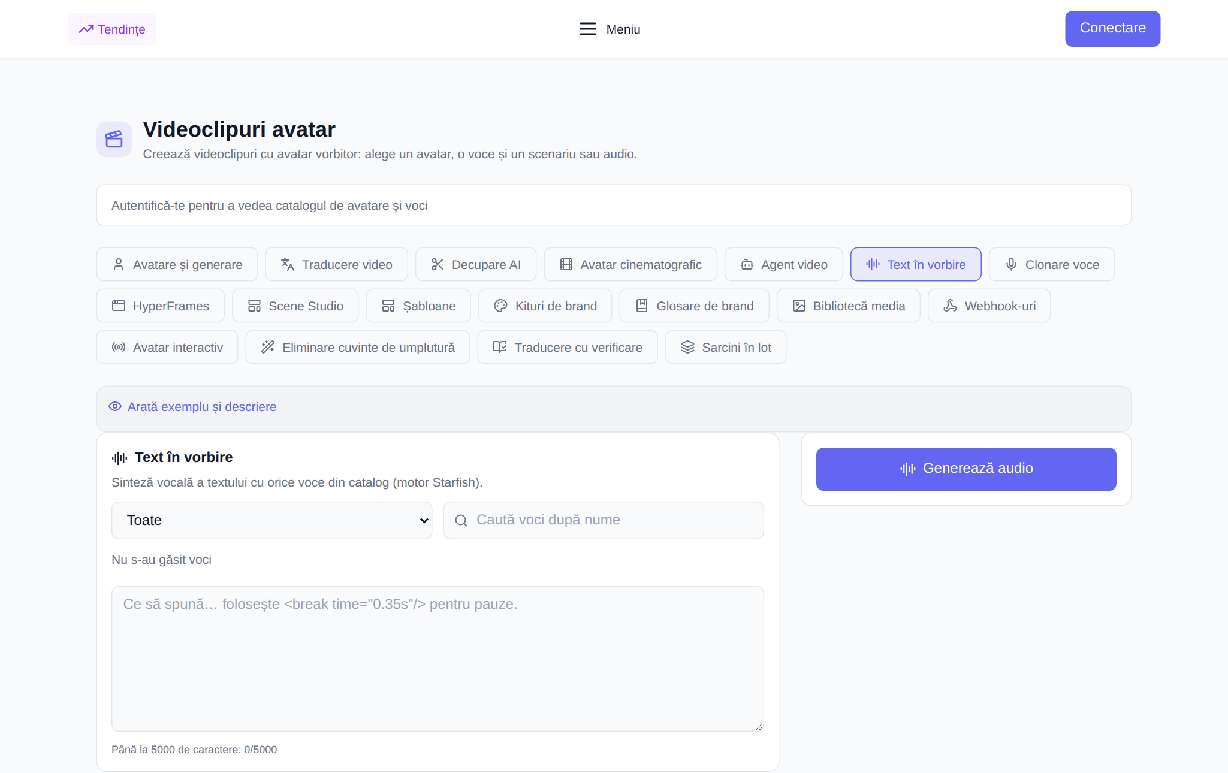1228x773 pixels.
Task: Click the 'Nu s-au găsit voci' message
Action: 161,560
